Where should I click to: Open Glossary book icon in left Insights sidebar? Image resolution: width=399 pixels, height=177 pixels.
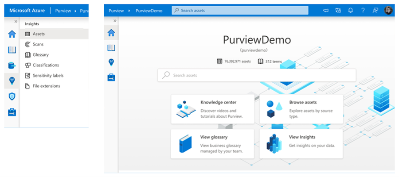point(12,50)
